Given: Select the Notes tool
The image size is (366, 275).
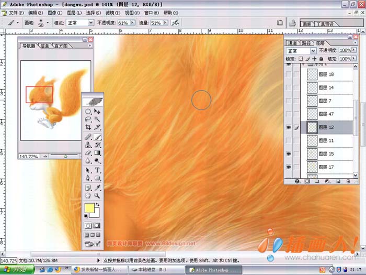Looking at the screenshot, I should coord(88,188).
